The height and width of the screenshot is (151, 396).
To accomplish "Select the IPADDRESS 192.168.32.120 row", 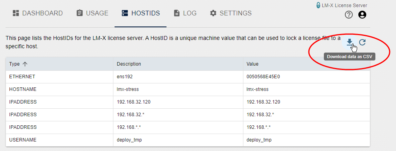I will pyautogui.click(x=187, y=102).
